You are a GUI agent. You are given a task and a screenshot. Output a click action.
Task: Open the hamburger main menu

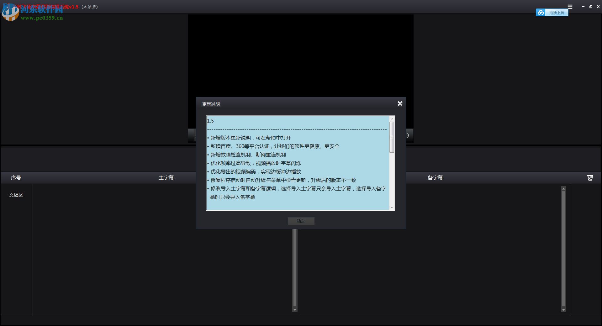point(570,6)
